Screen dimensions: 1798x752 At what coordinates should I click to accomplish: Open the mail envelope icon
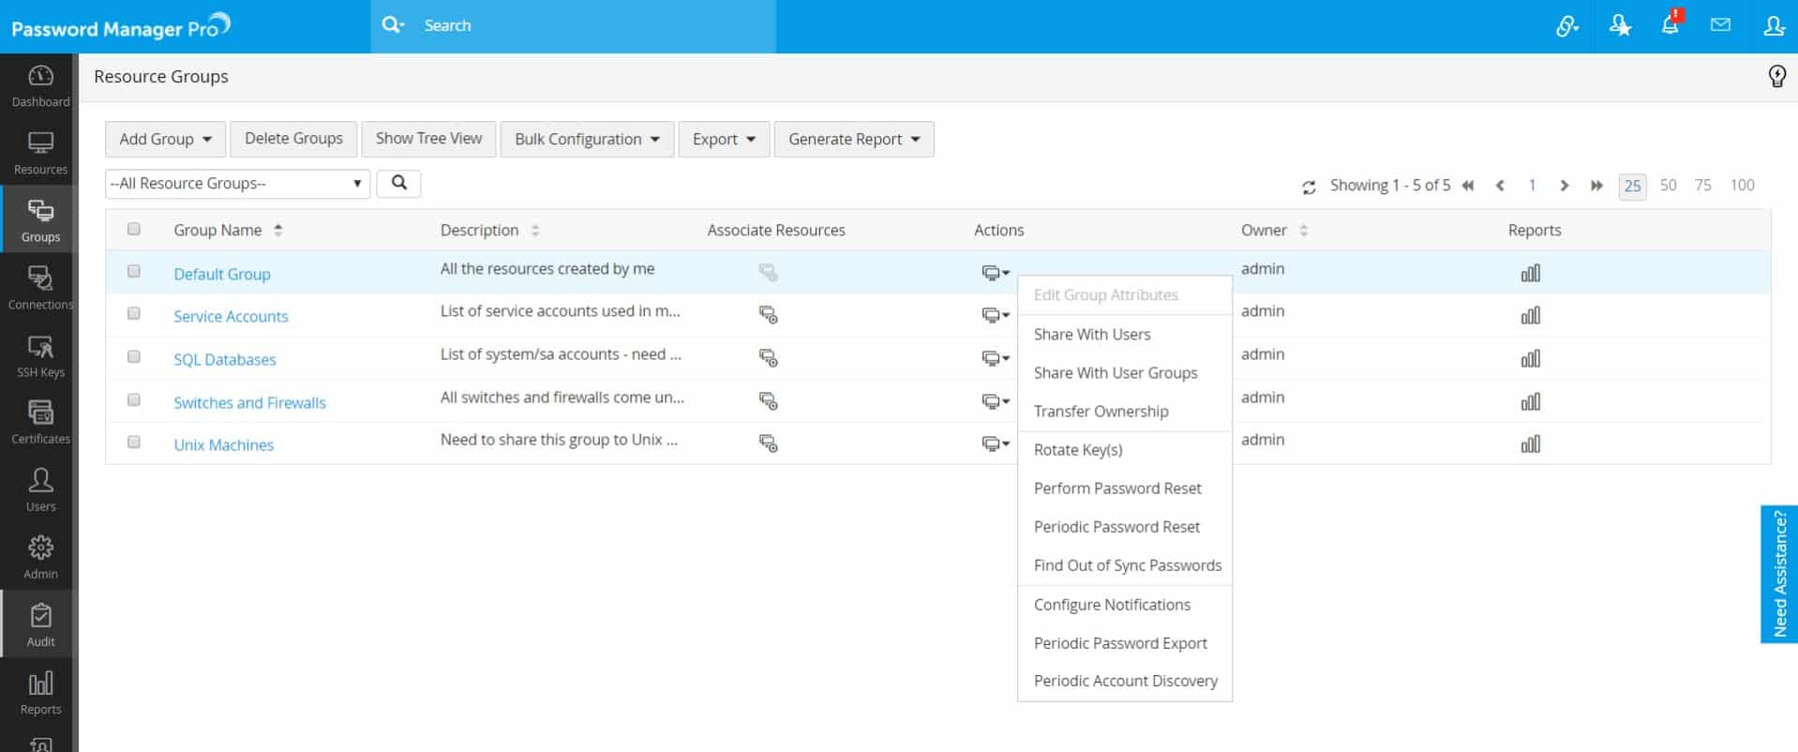click(x=1720, y=25)
